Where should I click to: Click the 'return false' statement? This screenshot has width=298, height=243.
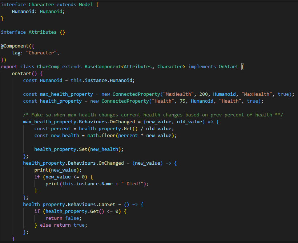pos(63,218)
